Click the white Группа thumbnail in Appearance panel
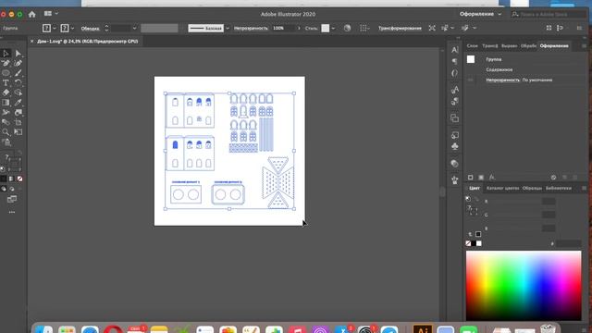This screenshot has height=333, width=592. tap(471, 59)
